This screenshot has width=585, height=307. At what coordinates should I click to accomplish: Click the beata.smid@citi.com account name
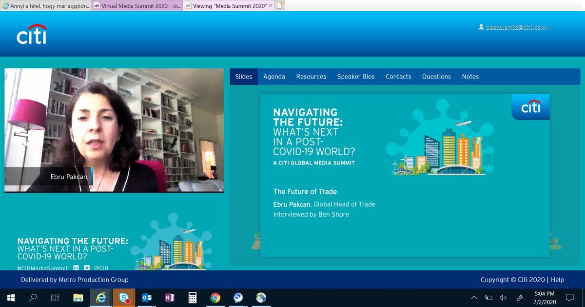pyautogui.click(x=515, y=27)
